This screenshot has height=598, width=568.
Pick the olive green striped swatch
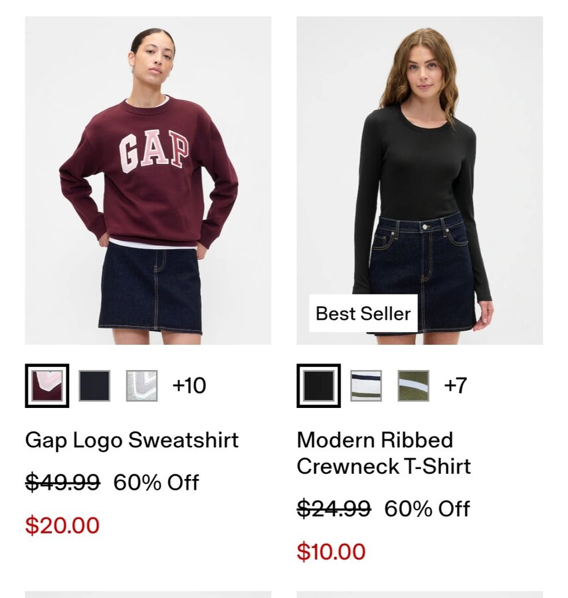tap(413, 385)
